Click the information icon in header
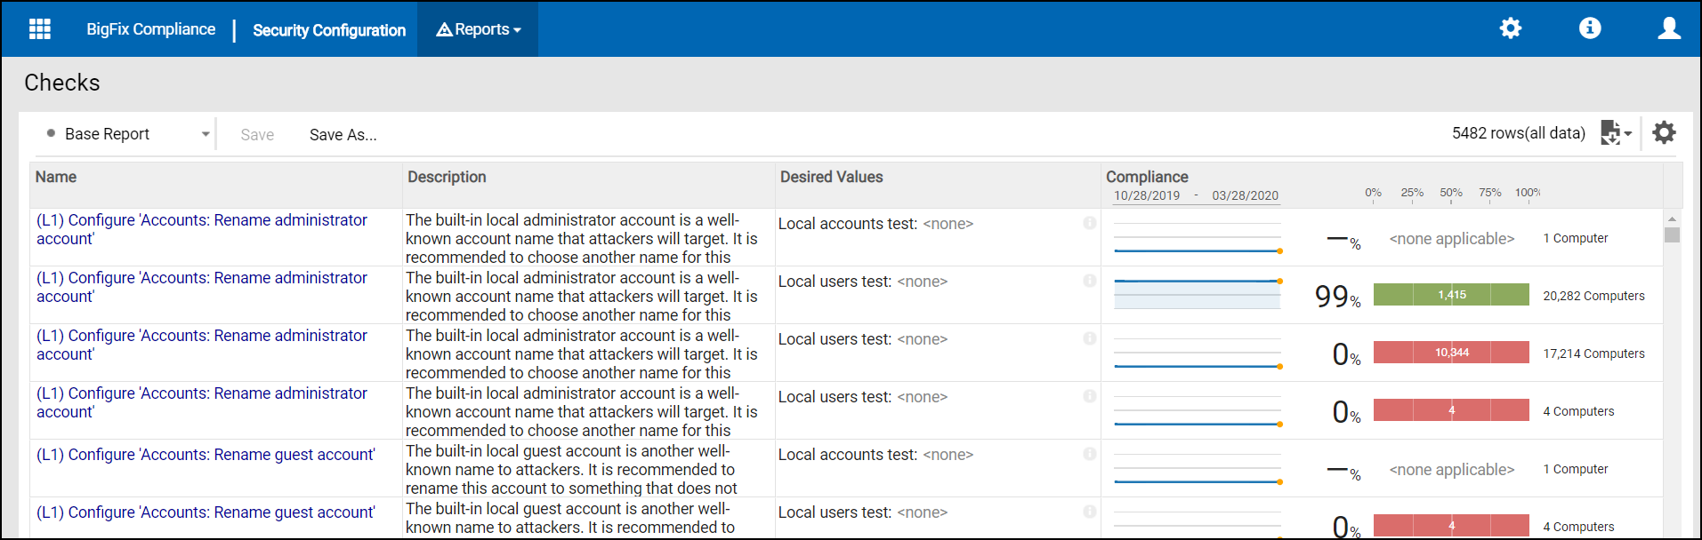 pos(1589,28)
